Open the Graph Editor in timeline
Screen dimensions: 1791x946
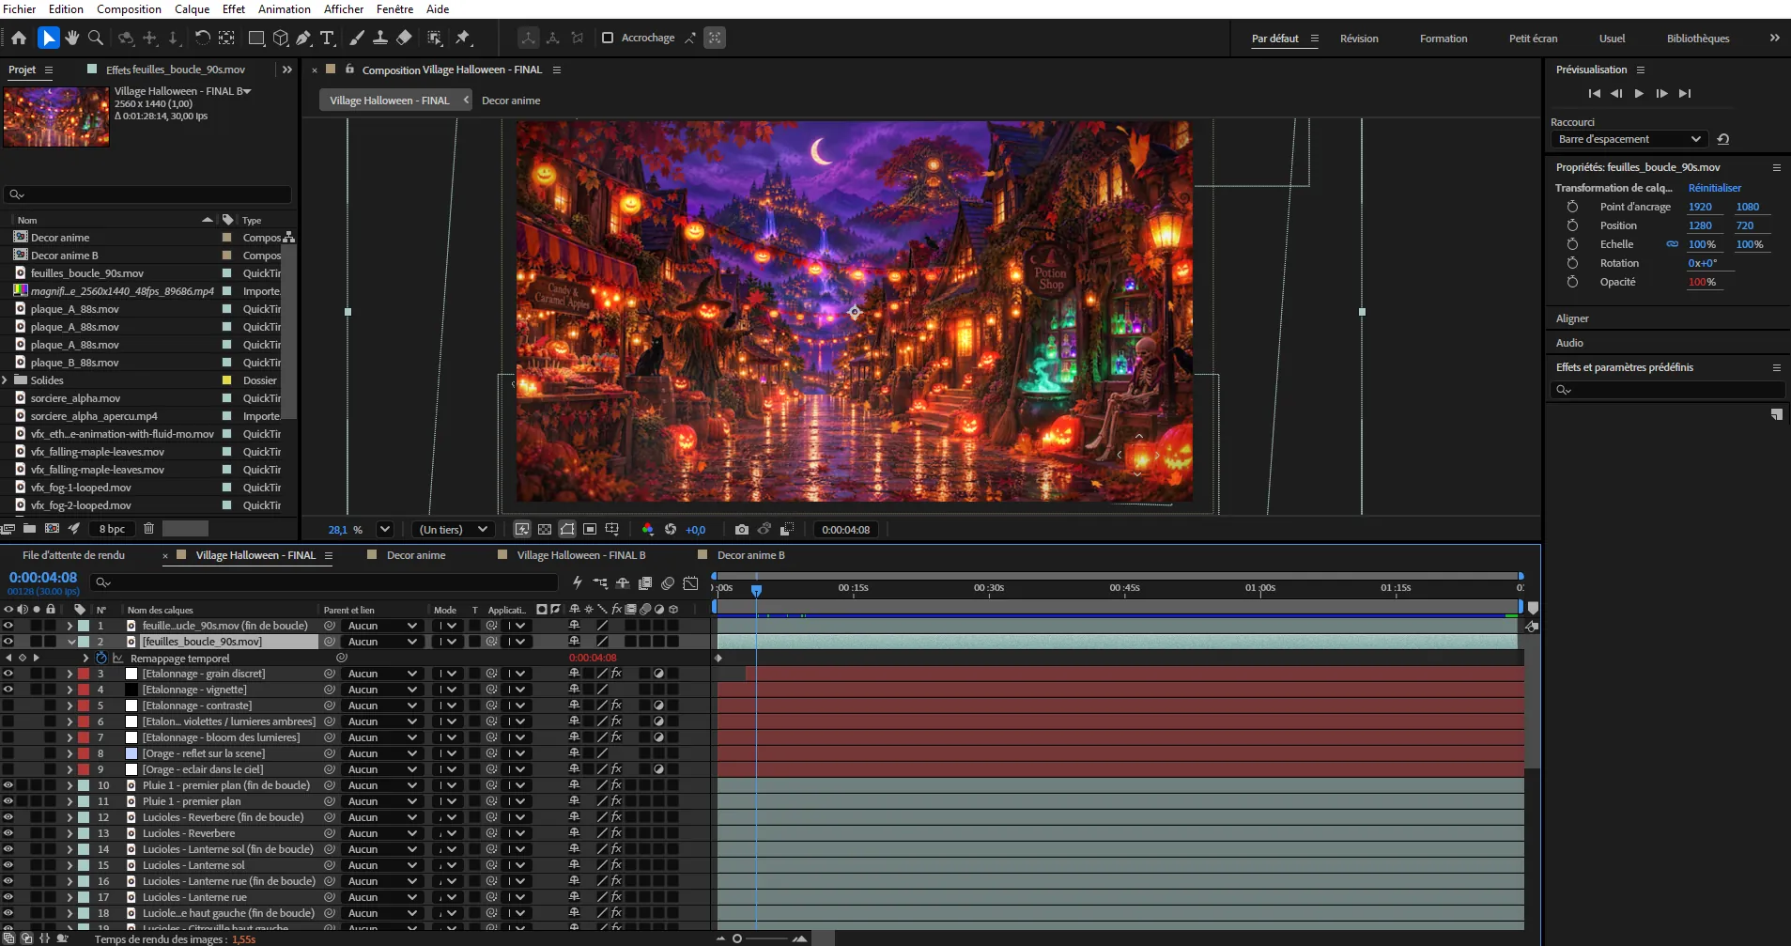[690, 583]
